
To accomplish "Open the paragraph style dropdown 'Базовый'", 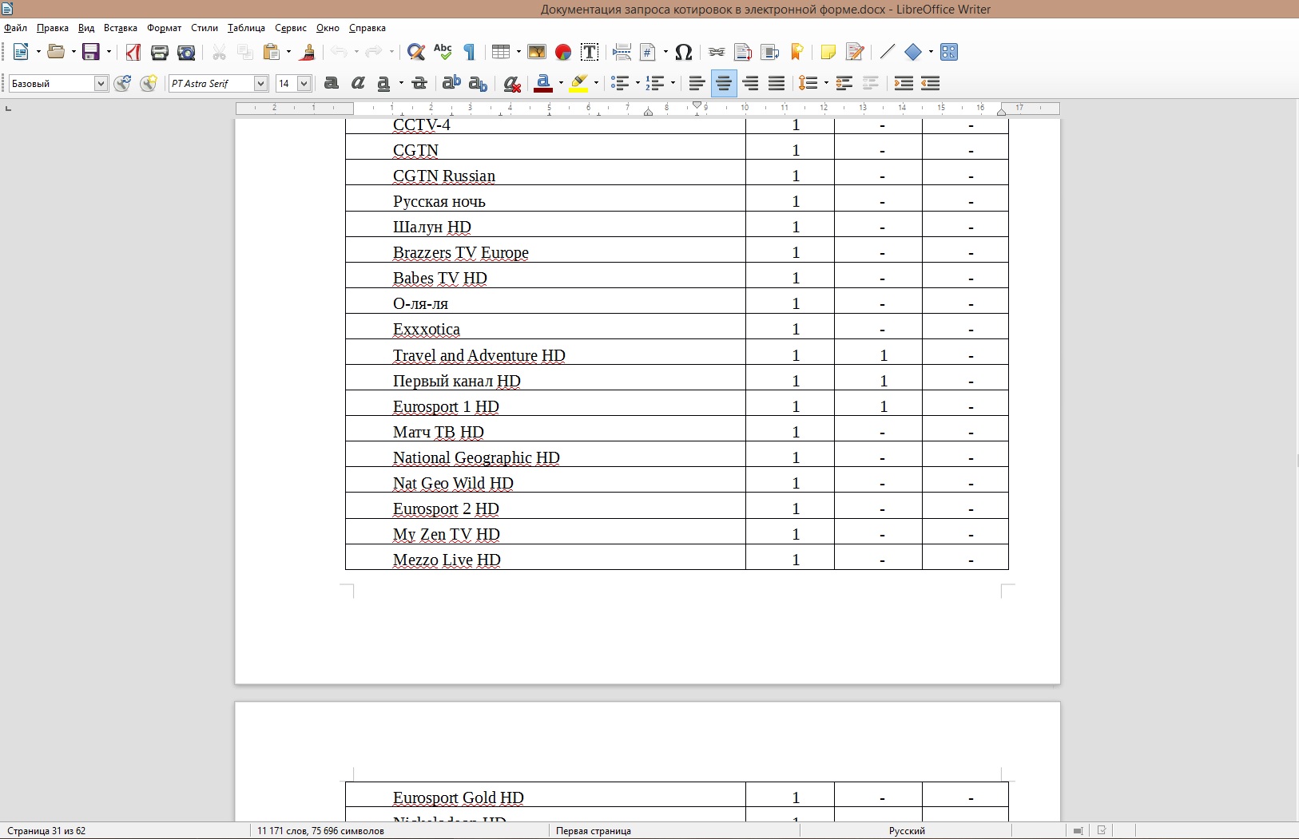I will 101,84.
